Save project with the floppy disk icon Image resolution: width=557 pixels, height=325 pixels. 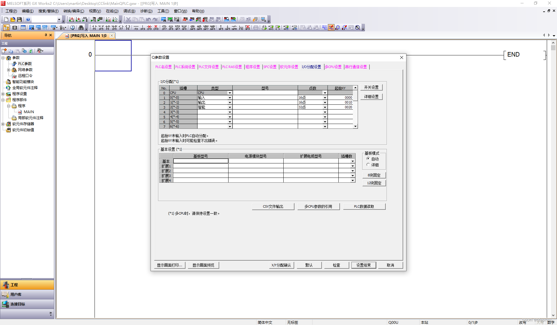pyautogui.click(x=20, y=20)
